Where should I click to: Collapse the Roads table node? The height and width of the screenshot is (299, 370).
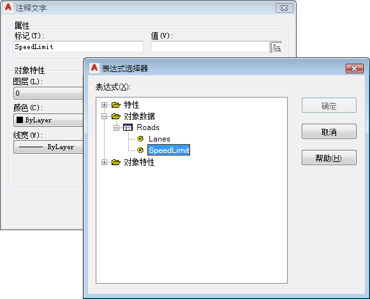click(x=116, y=128)
